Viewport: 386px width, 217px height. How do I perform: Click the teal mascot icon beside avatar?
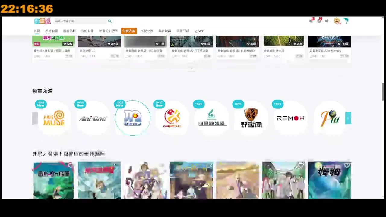coord(346,21)
